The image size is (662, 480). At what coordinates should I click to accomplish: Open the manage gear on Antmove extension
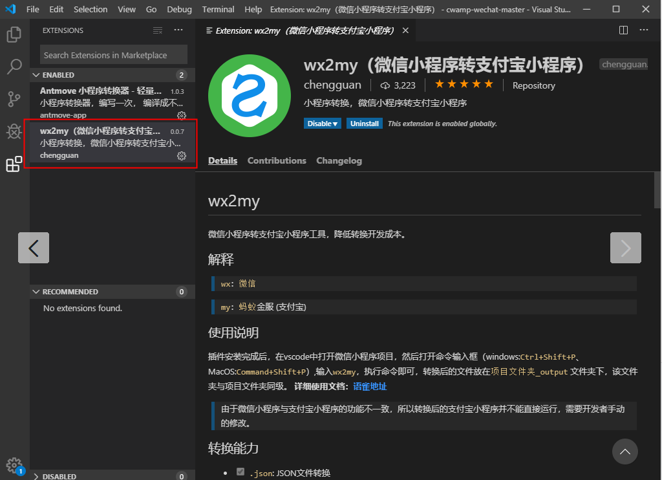click(182, 115)
